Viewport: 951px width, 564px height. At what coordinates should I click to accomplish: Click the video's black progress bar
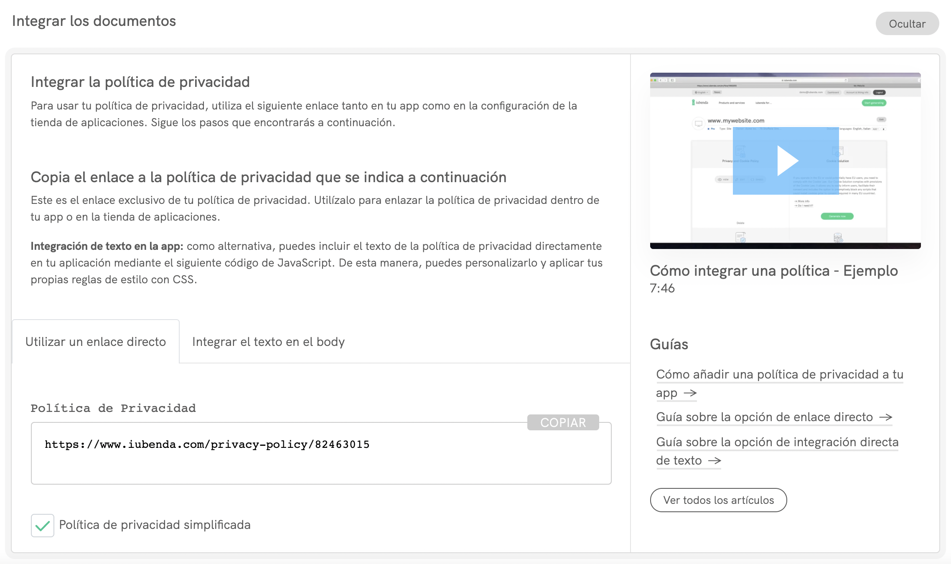785,246
